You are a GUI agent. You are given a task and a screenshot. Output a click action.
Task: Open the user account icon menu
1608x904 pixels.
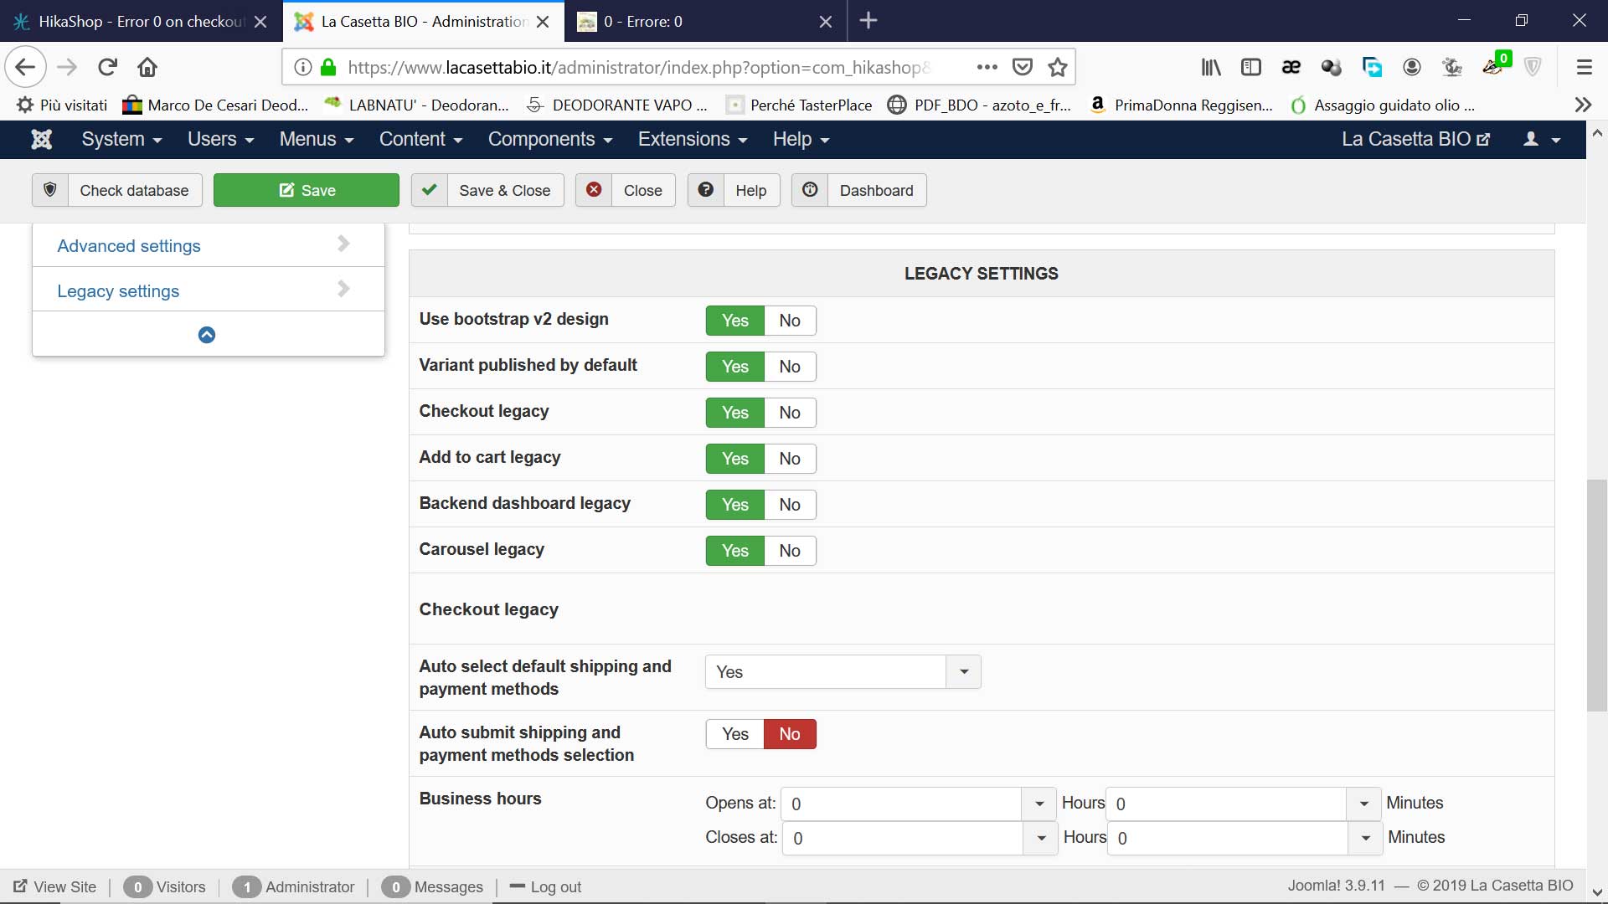click(1541, 139)
